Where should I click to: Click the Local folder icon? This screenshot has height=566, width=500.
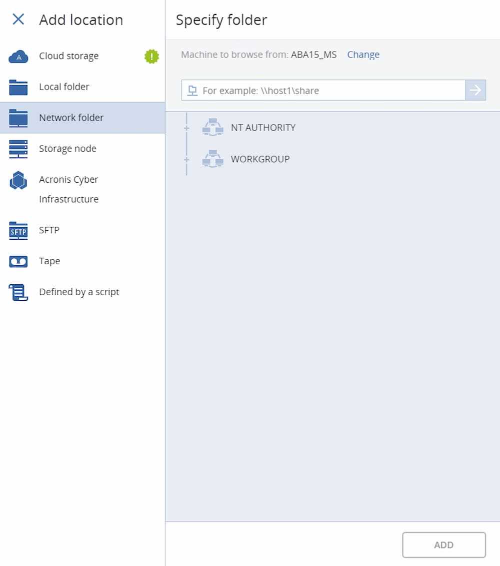click(x=18, y=87)
